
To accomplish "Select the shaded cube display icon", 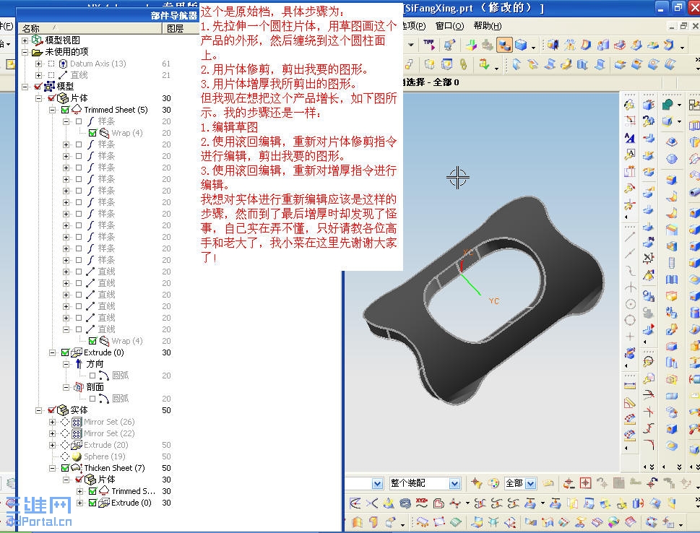I will tap(521, 45).
